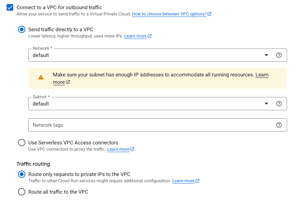Expand the Subnet dropdown arrow
The image size is (297, 201).
(x=266, y=104)
